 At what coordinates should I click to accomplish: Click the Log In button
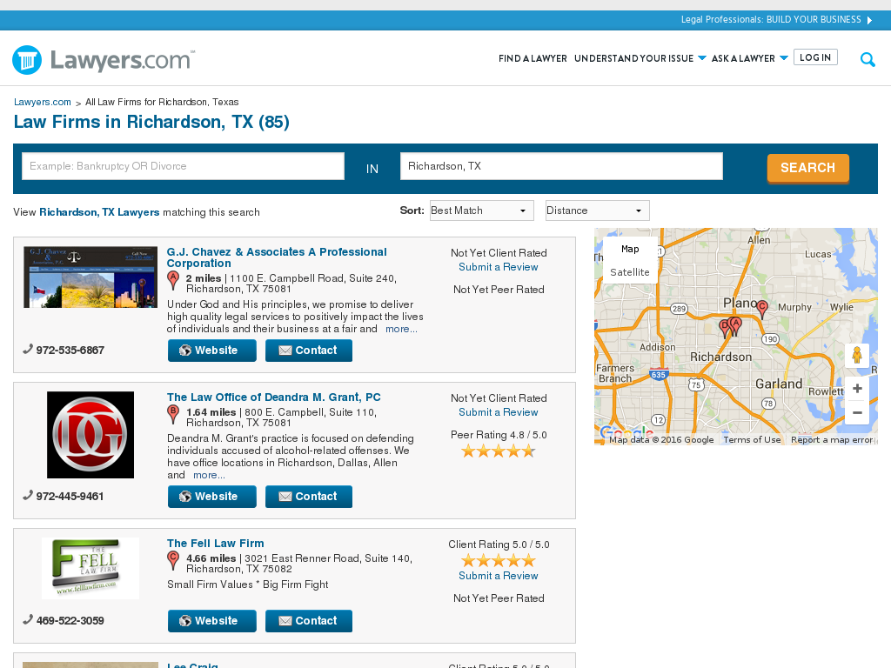(x=814, y=57)
